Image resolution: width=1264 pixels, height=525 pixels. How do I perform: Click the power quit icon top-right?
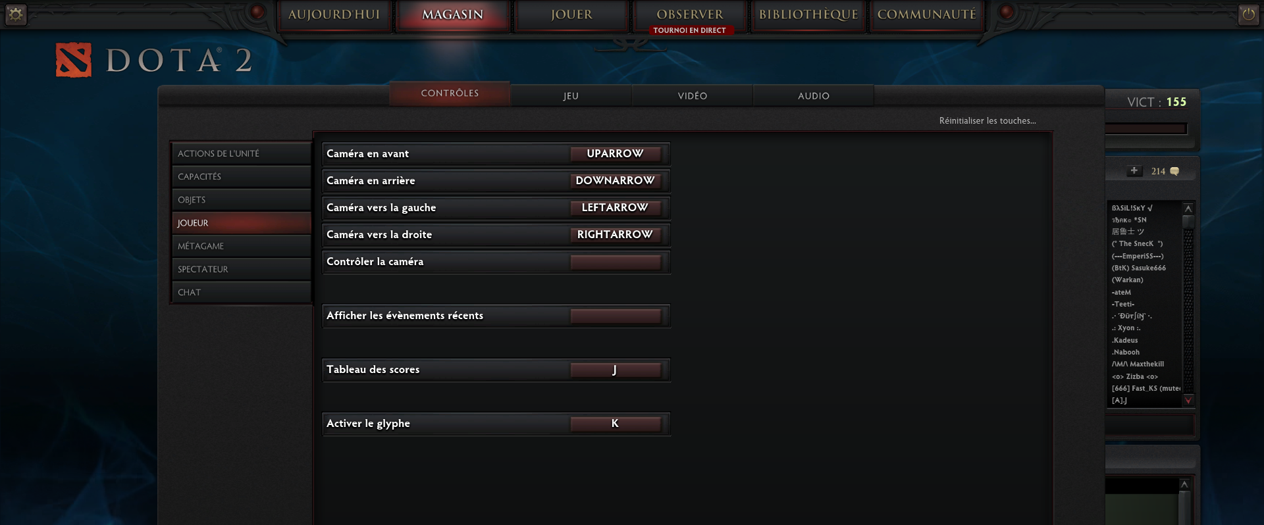(1248, 14)
